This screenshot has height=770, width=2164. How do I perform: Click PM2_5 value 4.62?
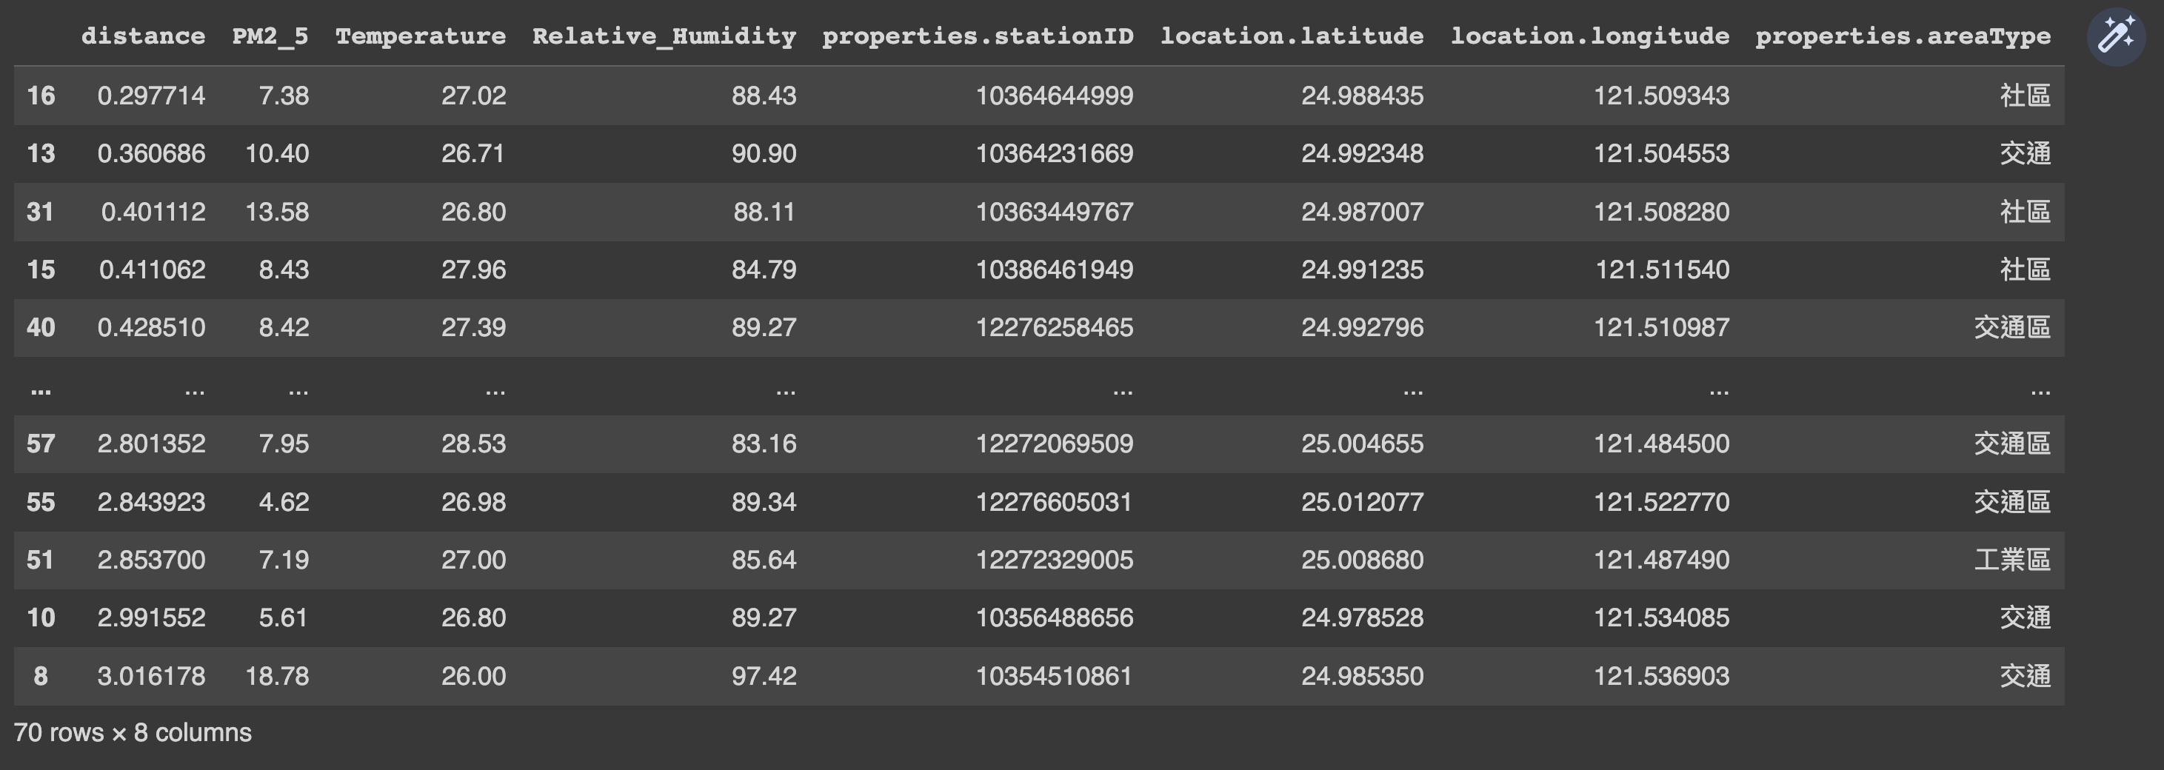pos(284,502)
